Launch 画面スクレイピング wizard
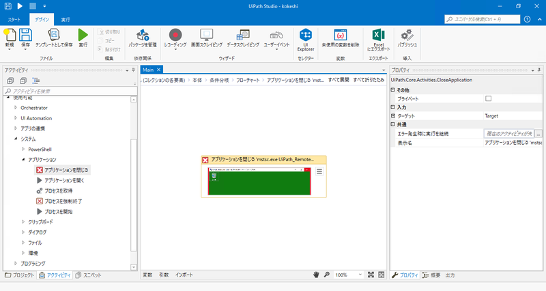546x291 pixels. [x=207, y=38]
